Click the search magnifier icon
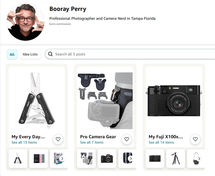The image size is (215, 176). [x=50, y=54]
